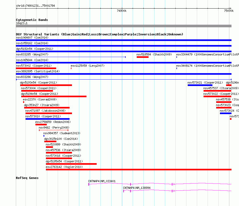Select nsv573016 (Cooper2011) red bar

tap(59, 158)
